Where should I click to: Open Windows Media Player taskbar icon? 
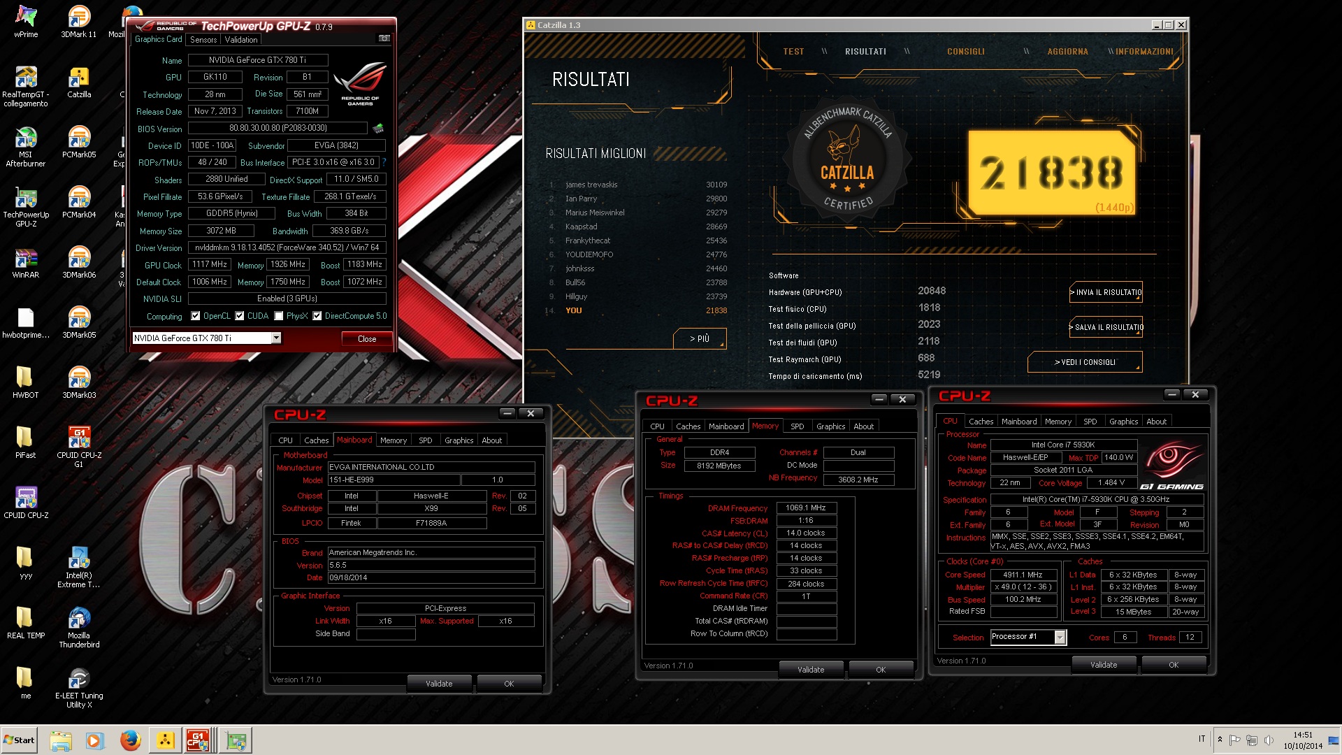coord(94,740)
